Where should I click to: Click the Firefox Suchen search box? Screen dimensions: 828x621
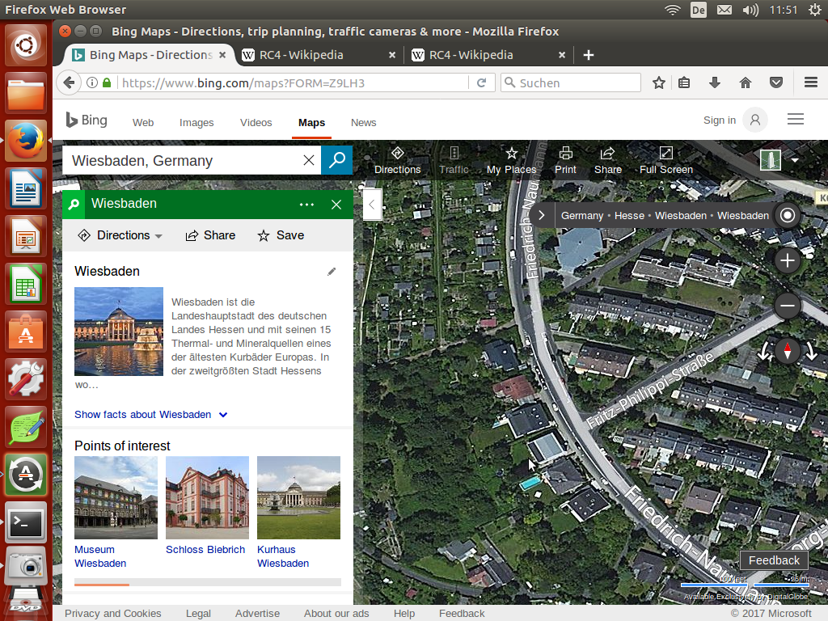(570, 83)
